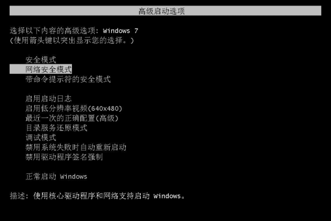The height and width of the screenshot is (221, 331).
Task: Select 禁用系统失败时自动重新启动 option
Action: [x=76, y=147]
